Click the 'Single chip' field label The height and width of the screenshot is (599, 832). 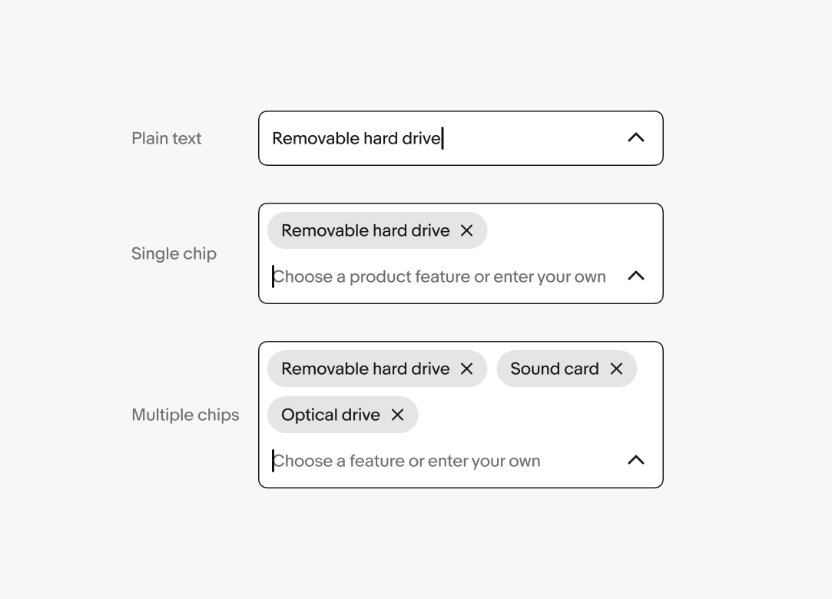(x=174, y=253)
